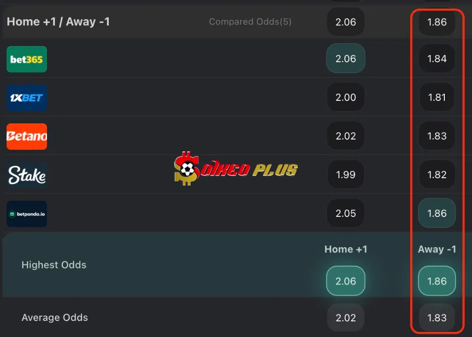This screenshot has height=337, width=472.
Task: Select the 1XBET bookmaker icon
Action: (x=26, y=98)
